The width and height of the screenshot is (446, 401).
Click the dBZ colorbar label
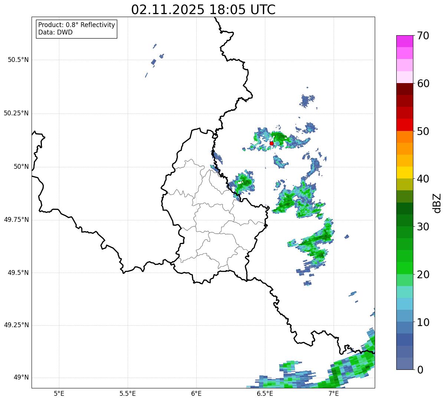tap(437, 203)
